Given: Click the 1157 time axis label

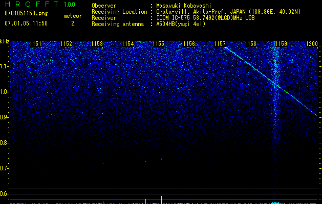Looking at the screenshot, I should (x=220, y=44).
